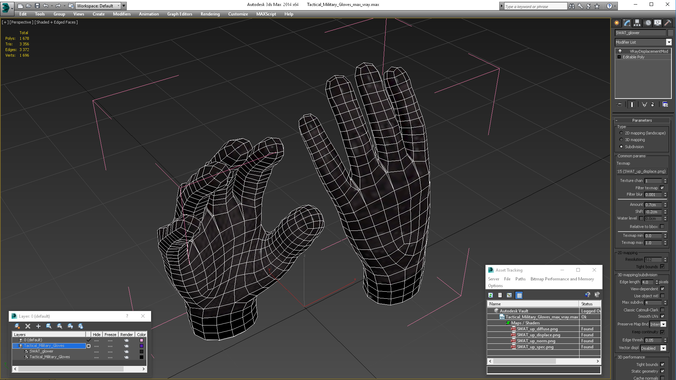Click the Tactical_Military_Gloves layer purple color swatch
676x380 pixels.
142,346
